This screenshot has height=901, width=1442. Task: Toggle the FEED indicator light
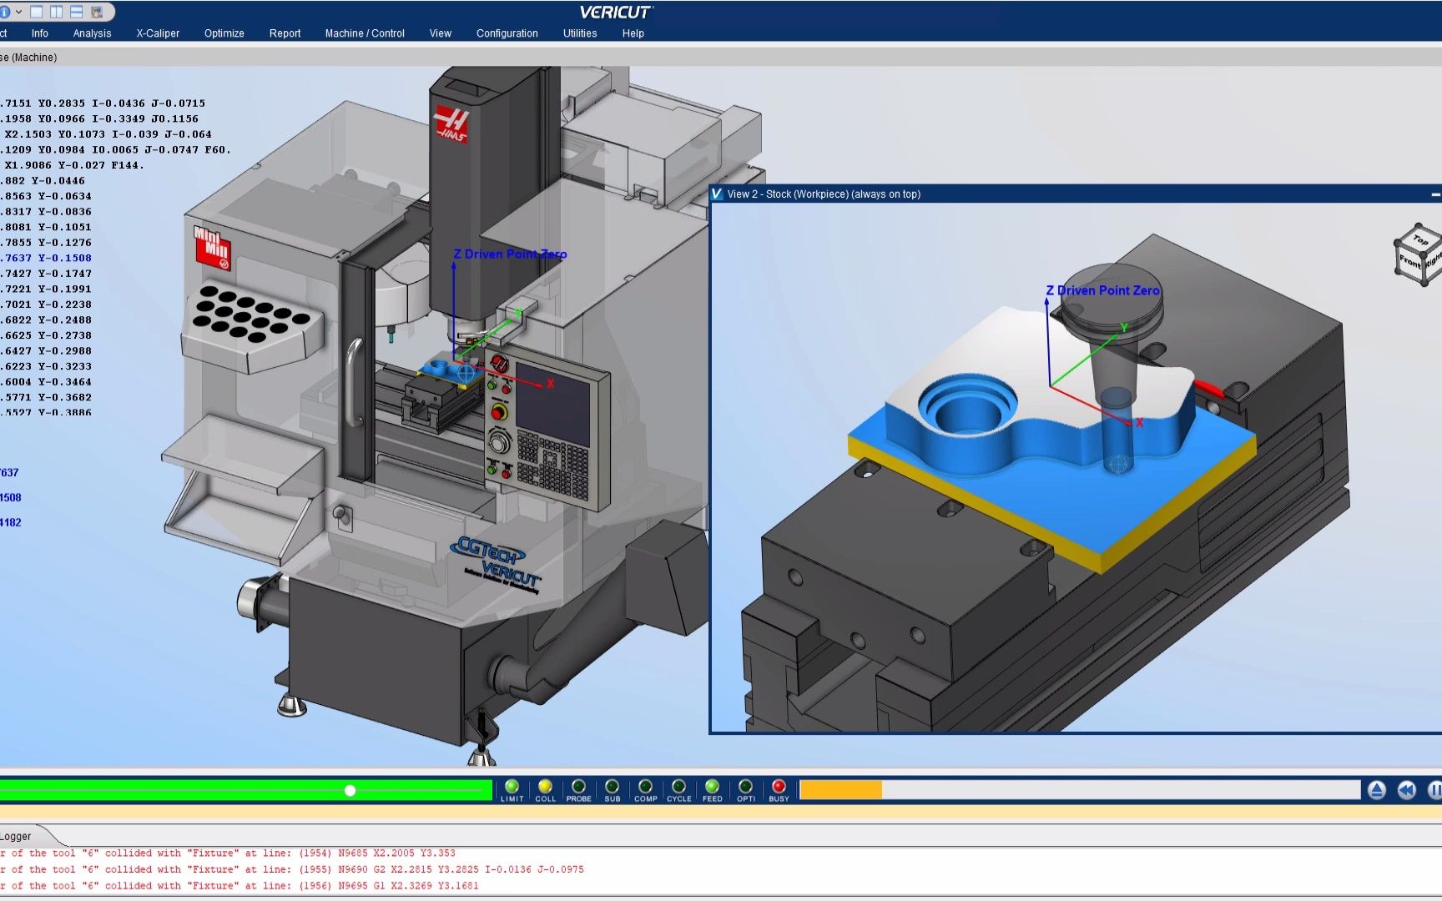pos(712,785)
